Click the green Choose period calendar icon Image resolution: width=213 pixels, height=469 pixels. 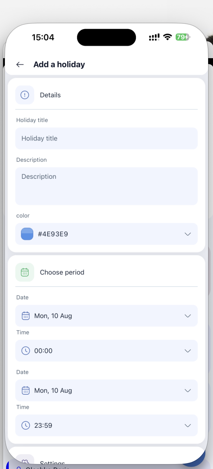[x=25, y=272]
